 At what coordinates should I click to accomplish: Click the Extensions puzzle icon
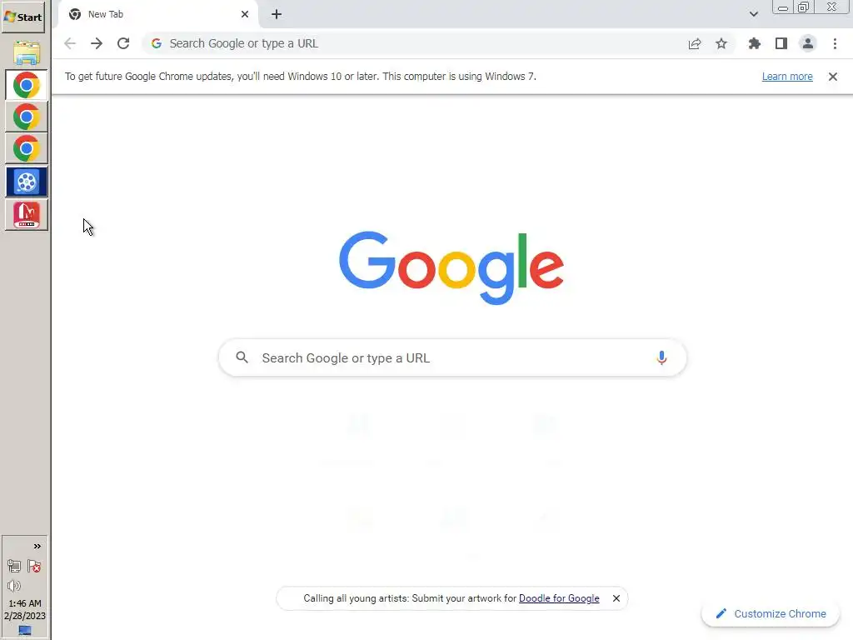(754, 43)
